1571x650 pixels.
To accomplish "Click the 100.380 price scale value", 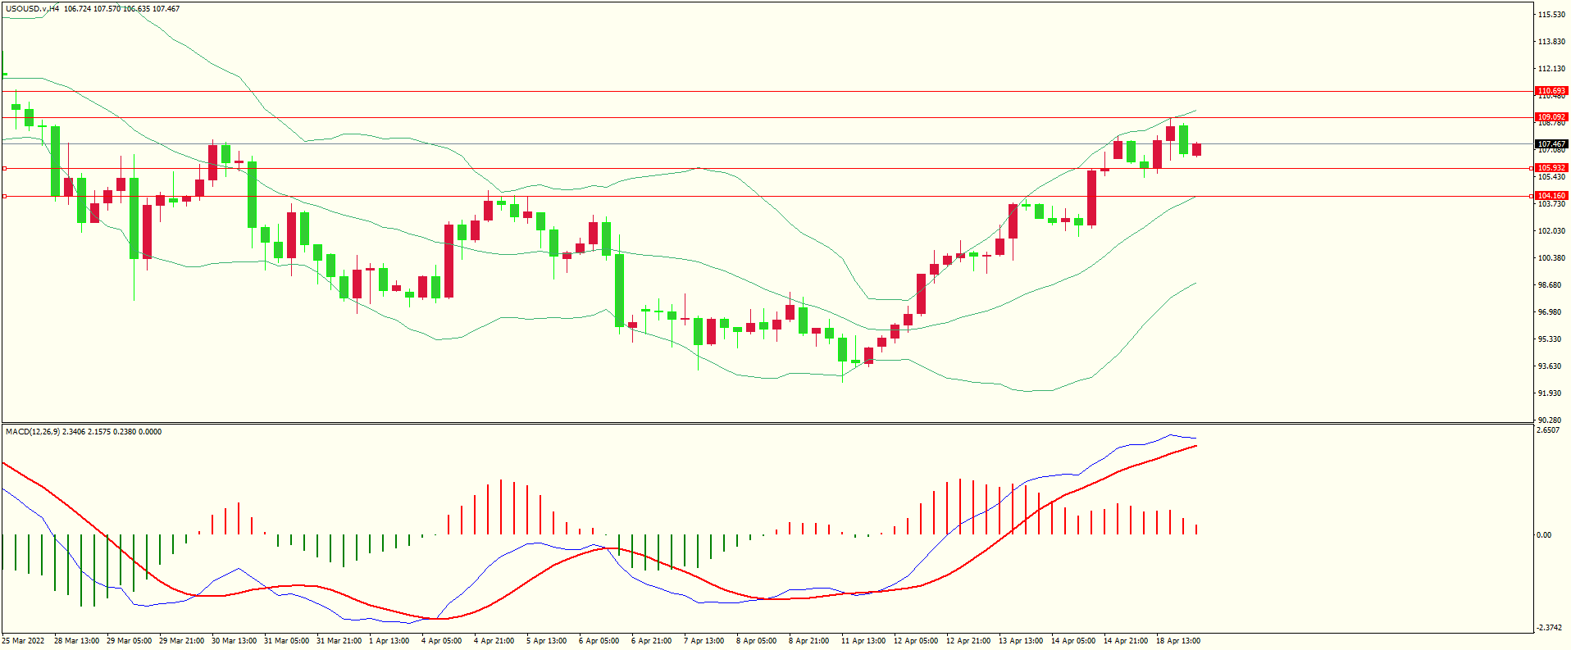I will [x=1552, y=258].
